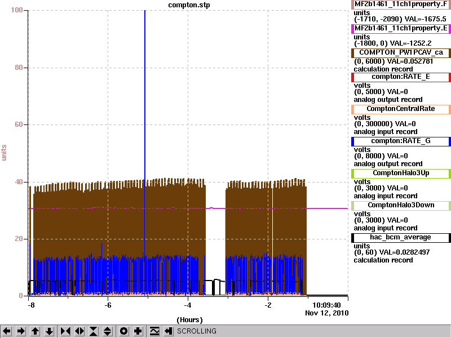Select the MF2b1461_11ch1property.F curve label
The image size is (451, 338).
401,5
